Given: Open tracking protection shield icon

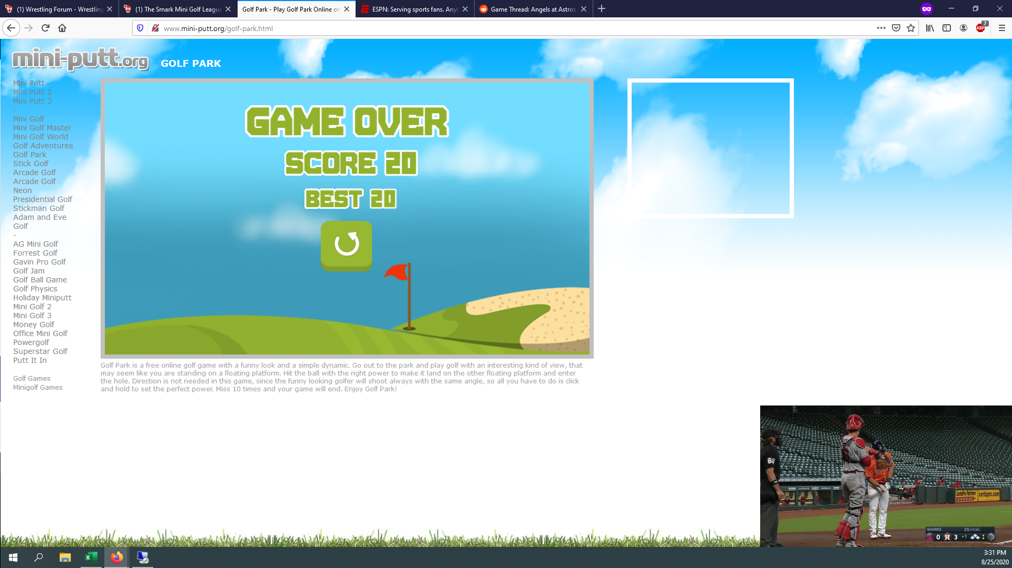Looking at the screenshot, I should point(140,28).
